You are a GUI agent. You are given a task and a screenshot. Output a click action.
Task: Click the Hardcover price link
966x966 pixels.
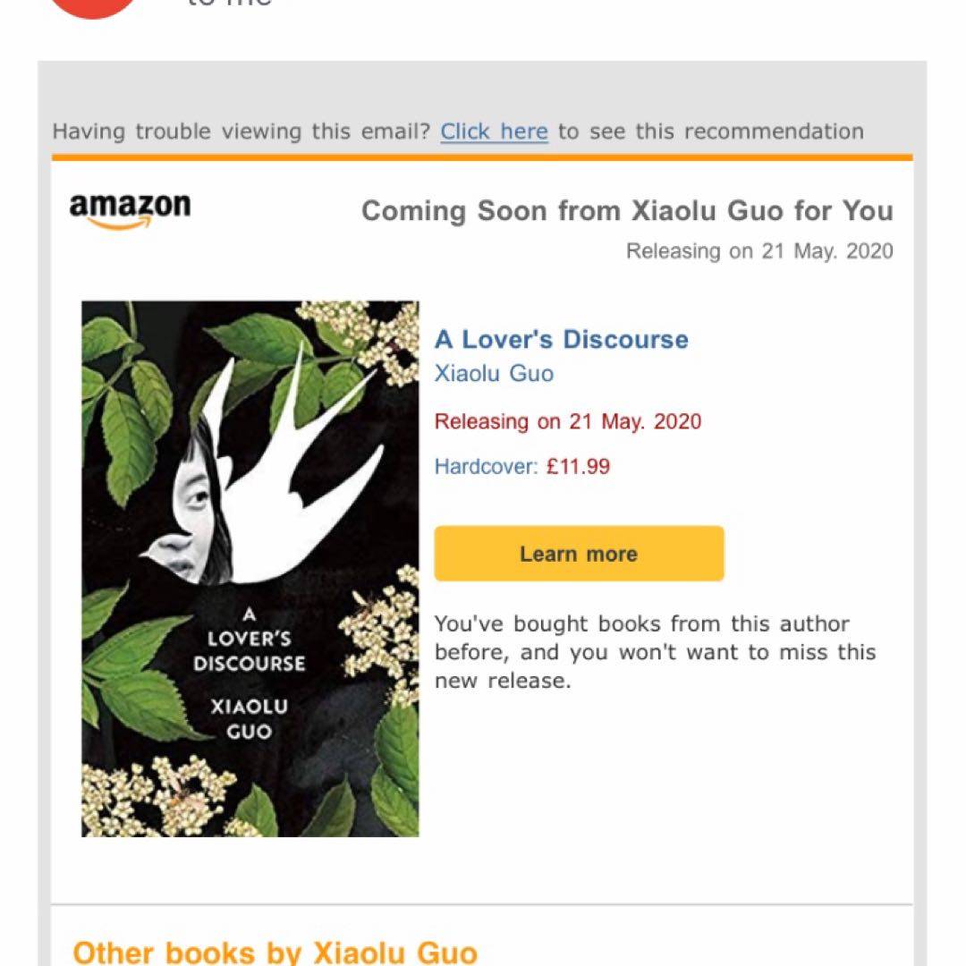pos(521,466)
